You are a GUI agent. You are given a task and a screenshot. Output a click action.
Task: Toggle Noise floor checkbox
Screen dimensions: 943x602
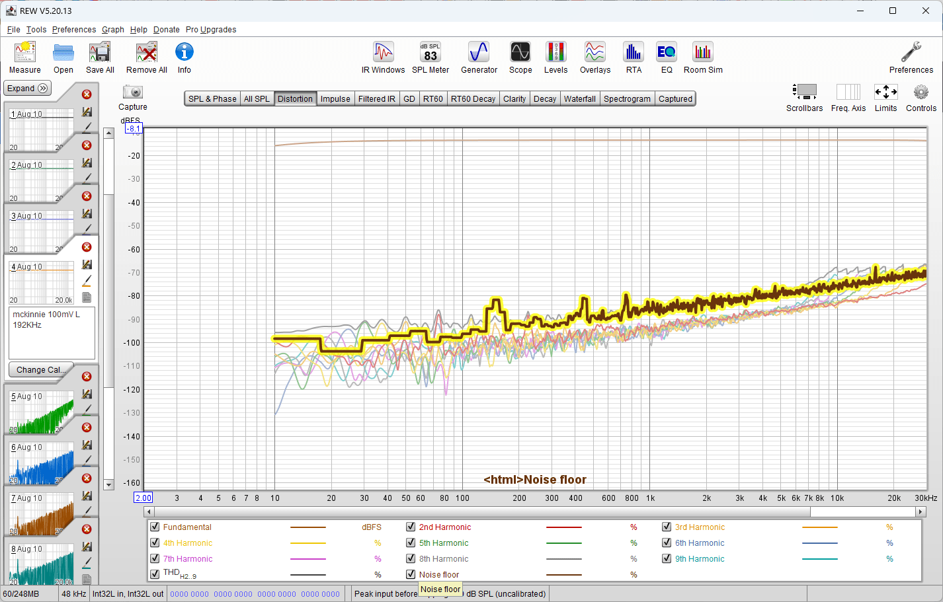point(411,574)
